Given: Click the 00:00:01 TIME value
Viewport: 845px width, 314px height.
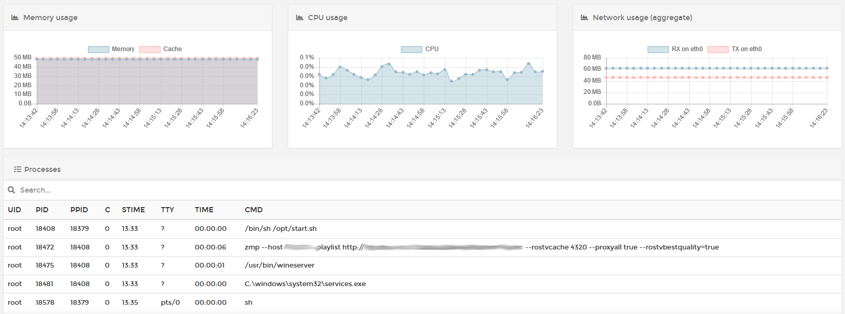Looking at the screenshot, I should (x=210, y=265).
